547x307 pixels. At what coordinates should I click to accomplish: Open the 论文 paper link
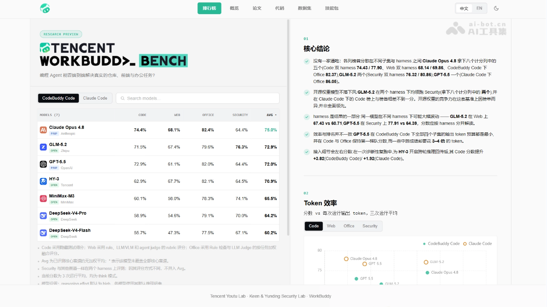coord(257,8)
